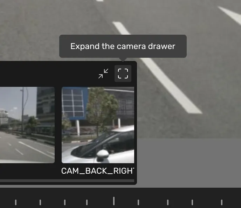Click the CAM_BACK_RIGHT label text
Viewport: 241px width, 208px height.
pyautogui.click(x=98, y=171)
